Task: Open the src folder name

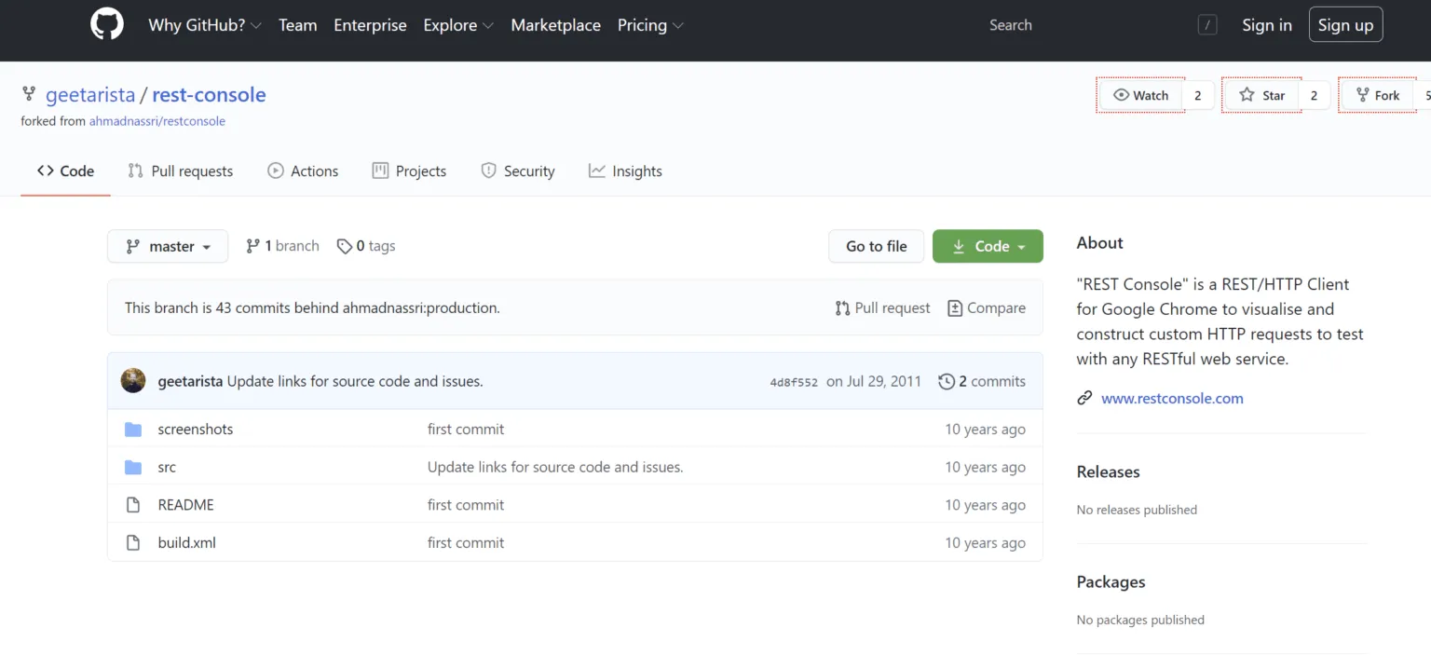Action: (x=167, y=467)
